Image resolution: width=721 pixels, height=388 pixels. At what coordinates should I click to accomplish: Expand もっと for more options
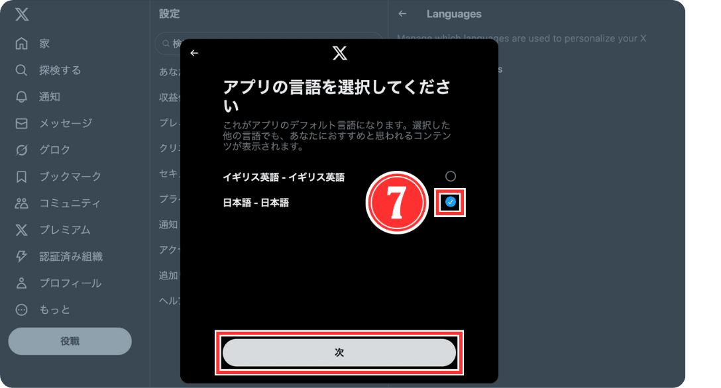[22, 309]
